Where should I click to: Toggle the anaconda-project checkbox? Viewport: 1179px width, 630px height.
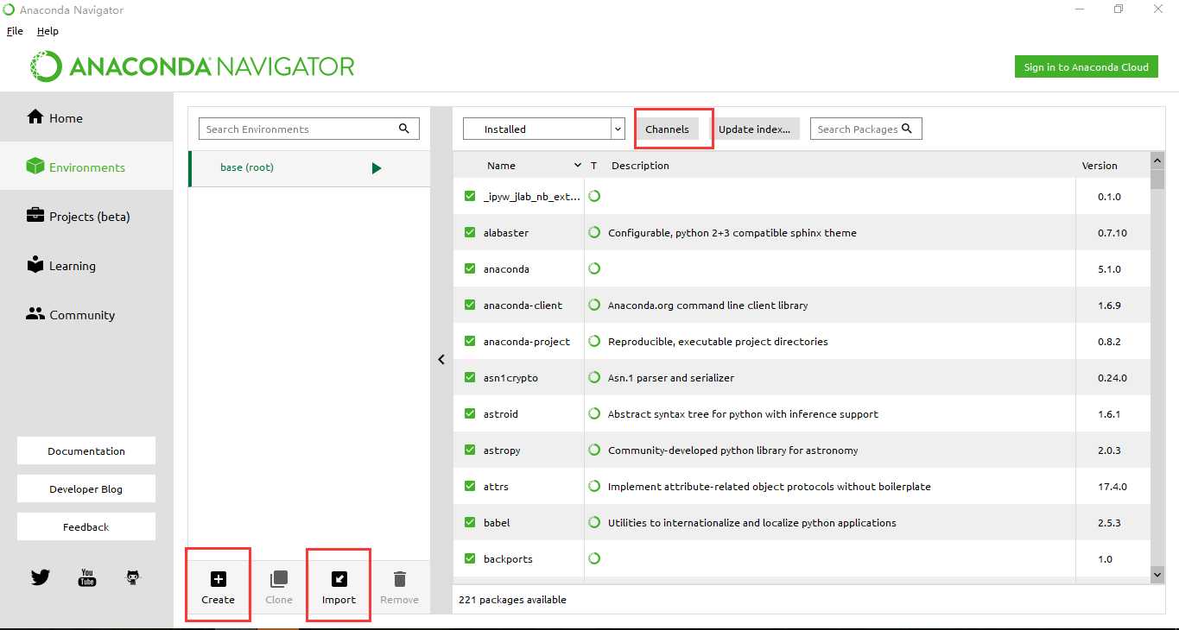click(470, 341)
